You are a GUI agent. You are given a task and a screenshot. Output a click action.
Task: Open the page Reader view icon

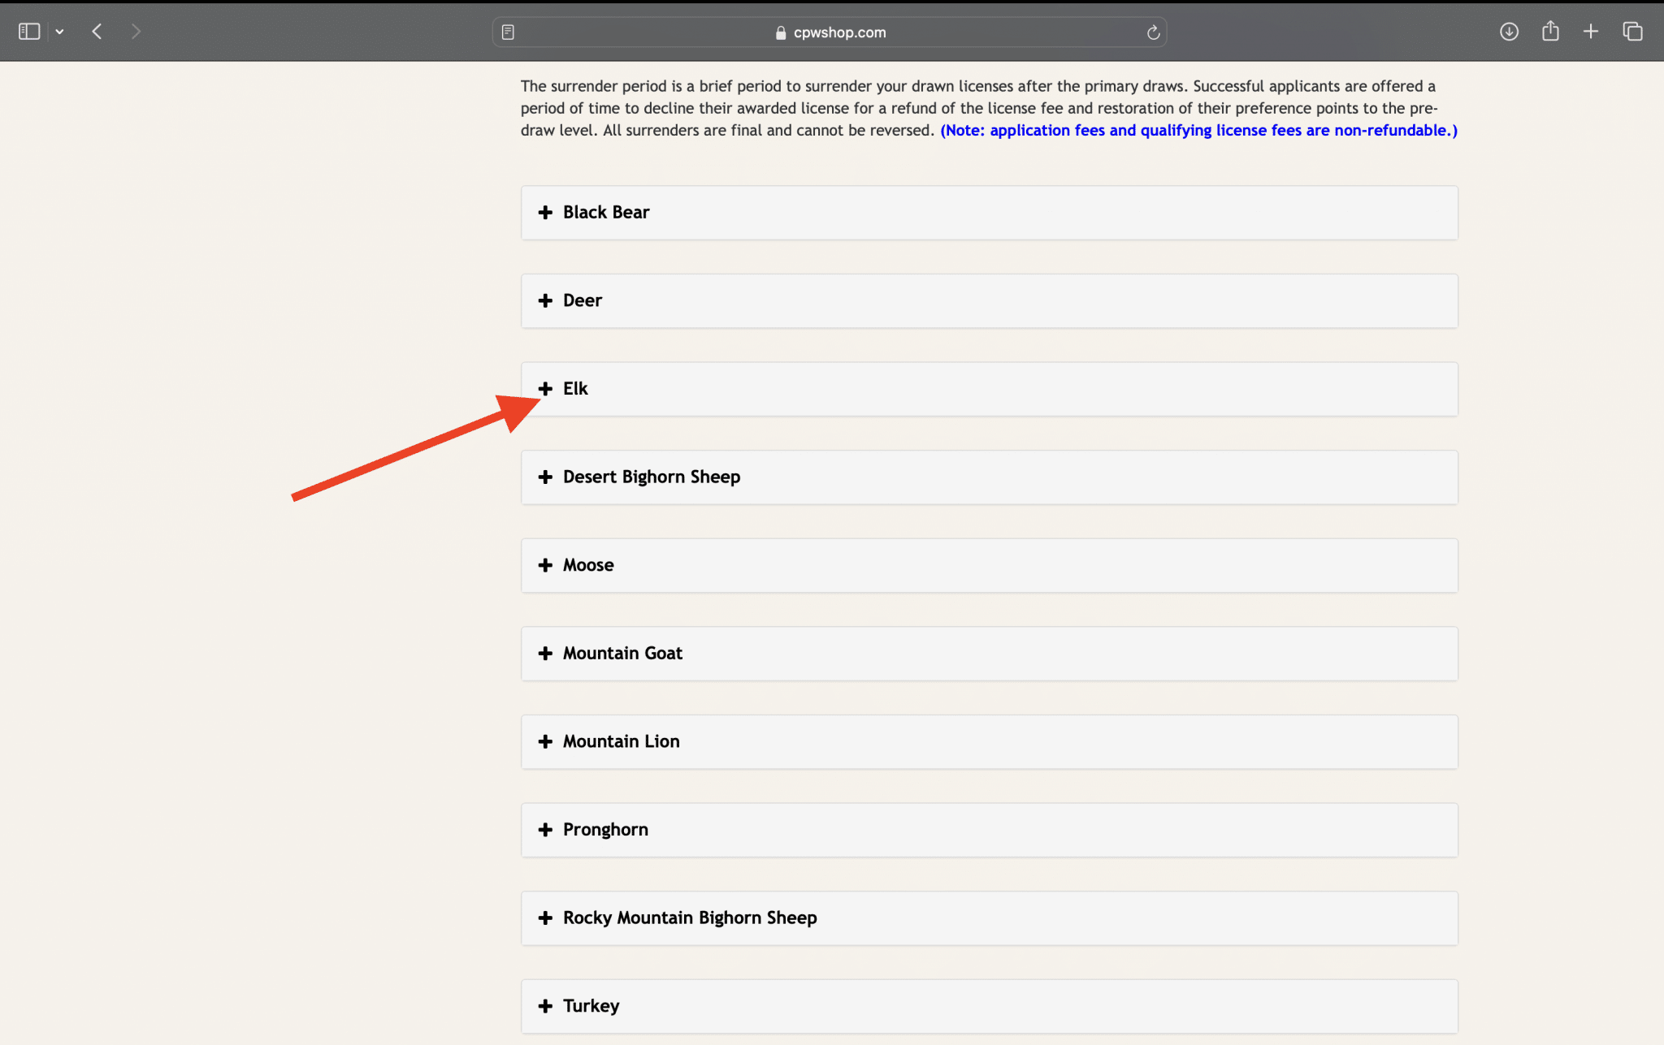tap(508, 32)
